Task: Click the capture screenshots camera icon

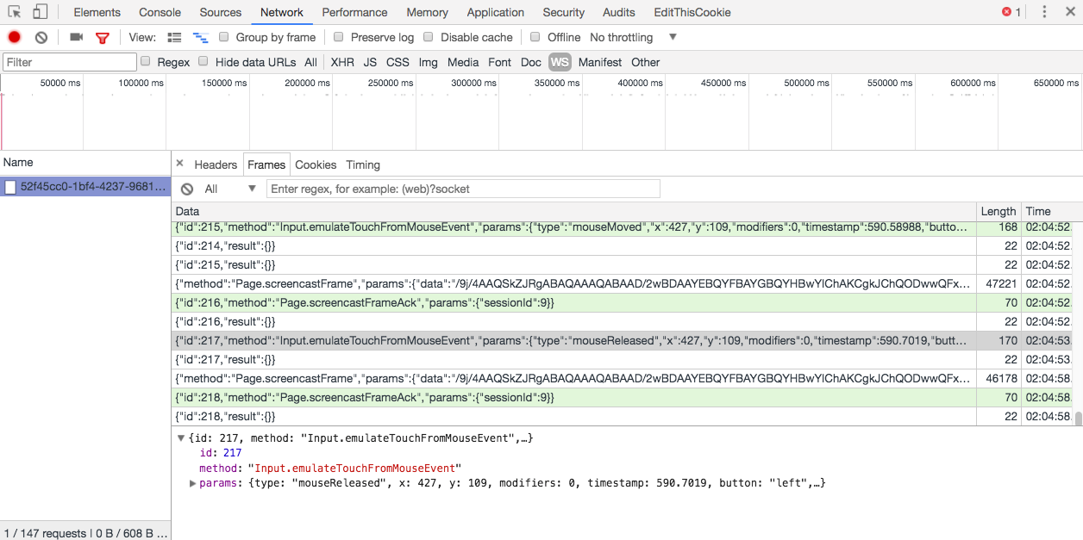Action: pos(77,37)
